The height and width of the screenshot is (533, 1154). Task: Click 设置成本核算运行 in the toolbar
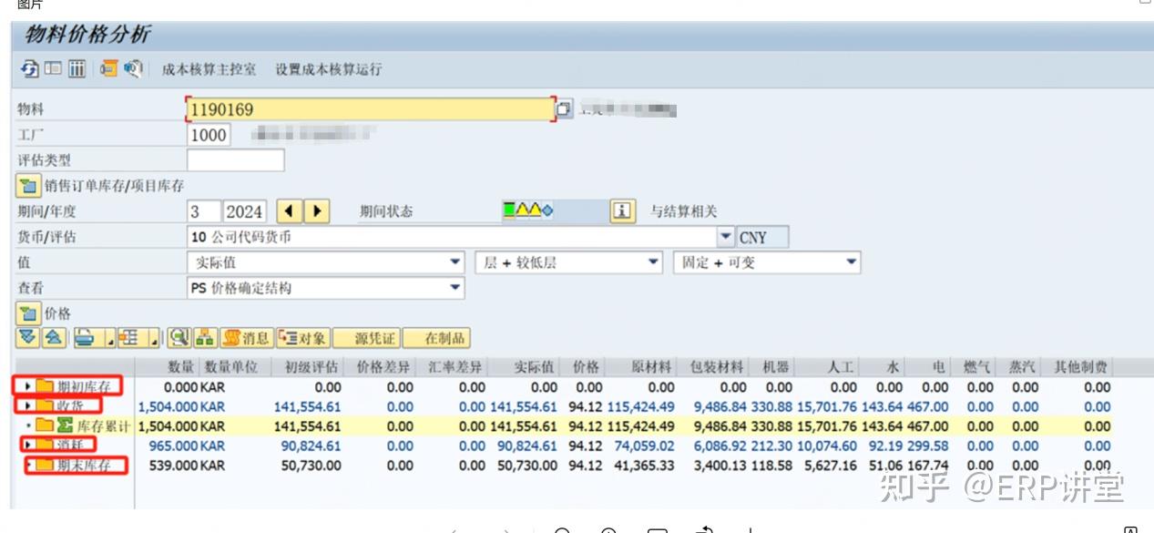(x=327, y=68)
